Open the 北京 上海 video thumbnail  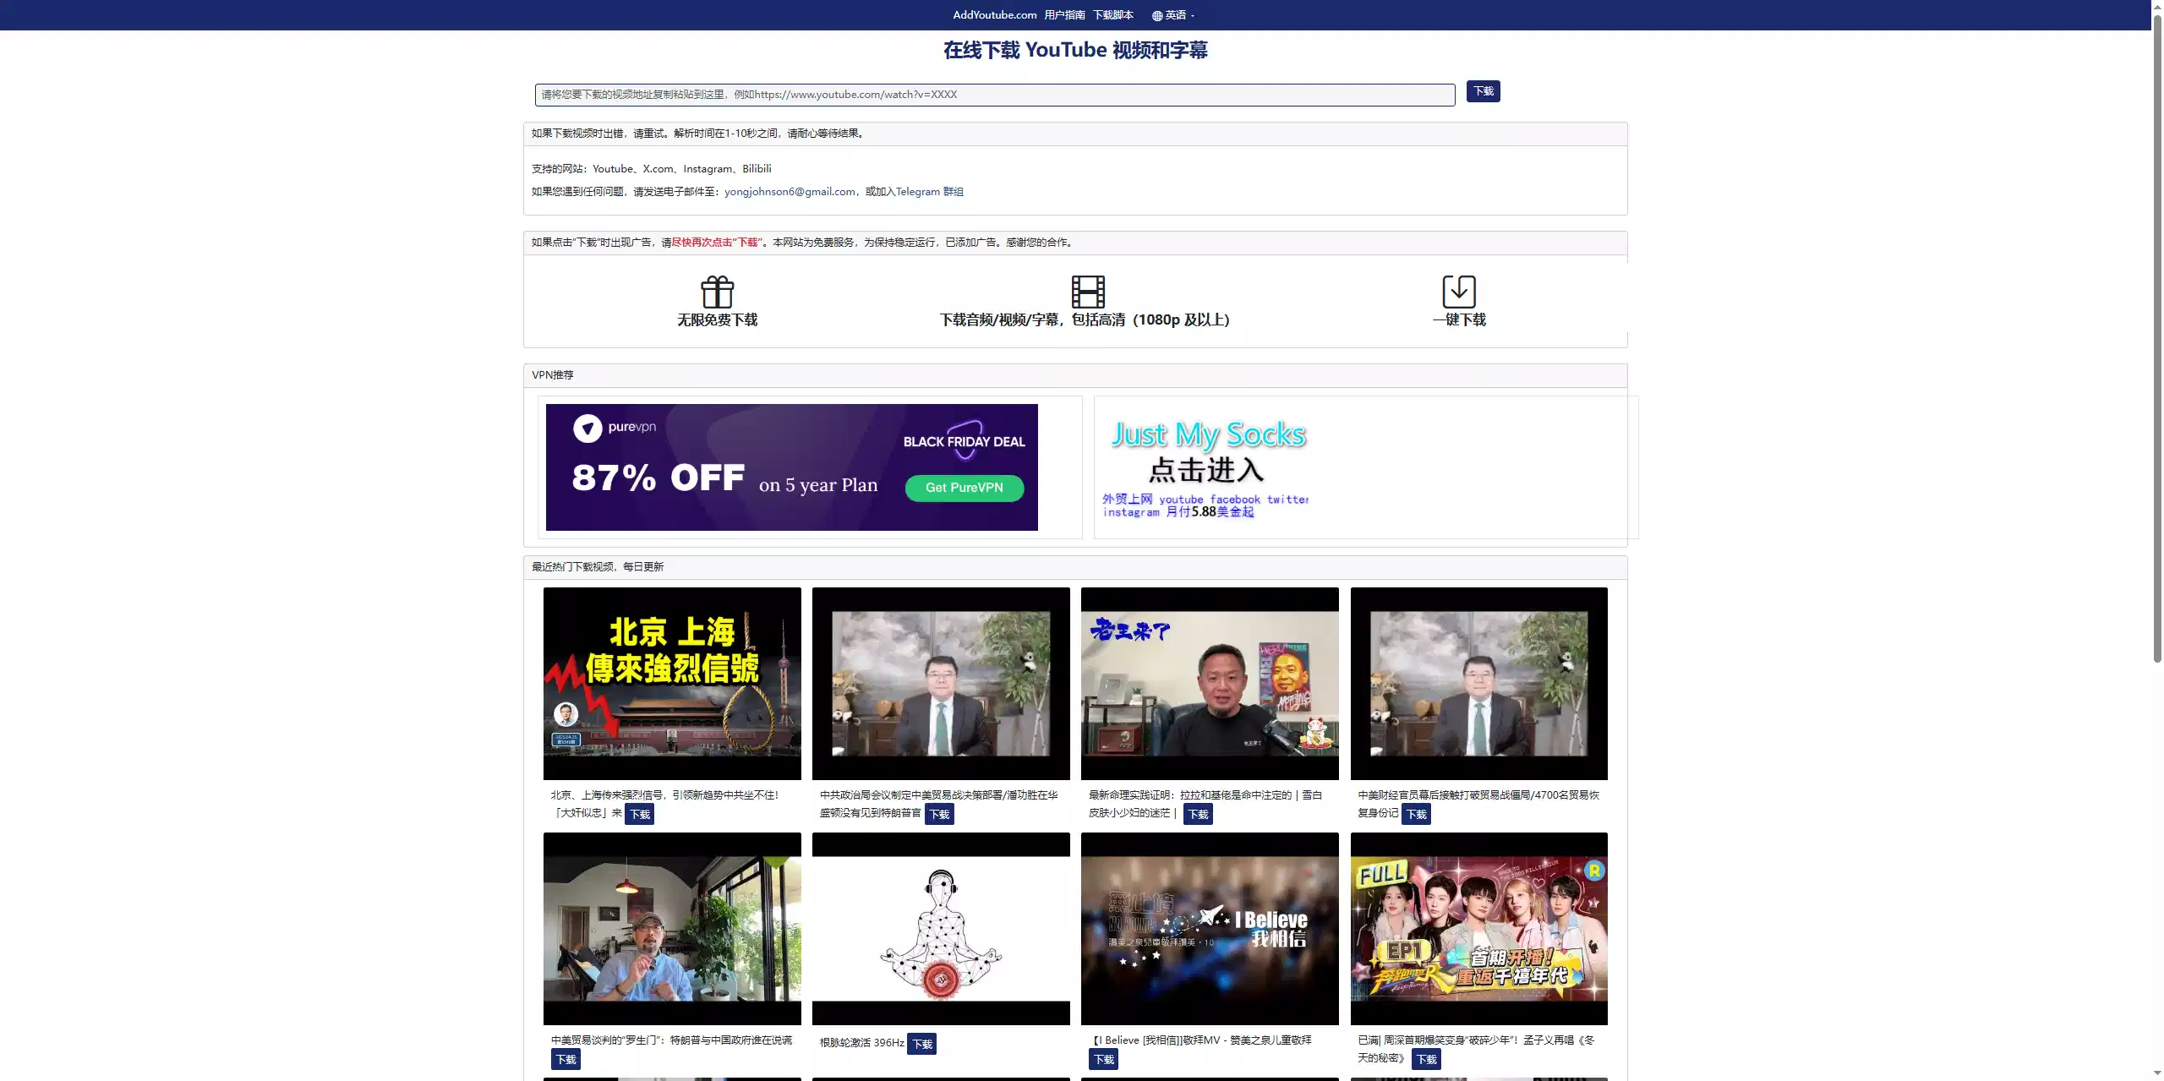click(671, 683)
